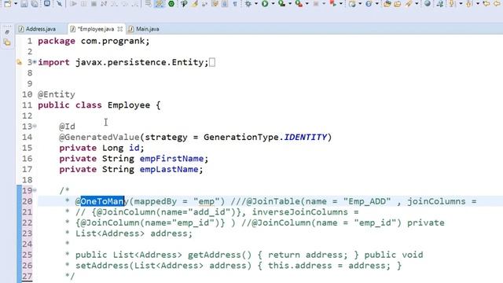Click the Open Type folder icon
This screenshot has height=283, width=503.
(x=387, y=3)
